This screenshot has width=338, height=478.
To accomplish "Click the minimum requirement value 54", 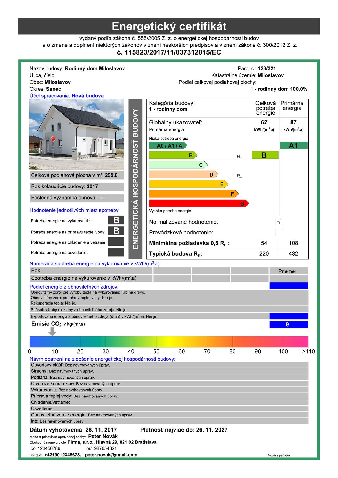I will click(x=264, y=243).
